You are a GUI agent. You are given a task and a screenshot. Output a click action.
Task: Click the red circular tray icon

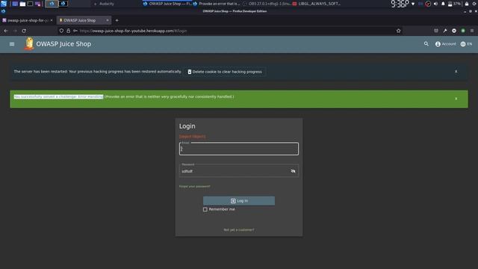[428, 4]
